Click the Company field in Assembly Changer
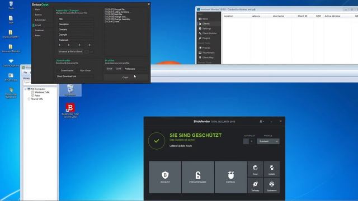The width and height of the screenshot is (358, 201). (x=76, y=30)
